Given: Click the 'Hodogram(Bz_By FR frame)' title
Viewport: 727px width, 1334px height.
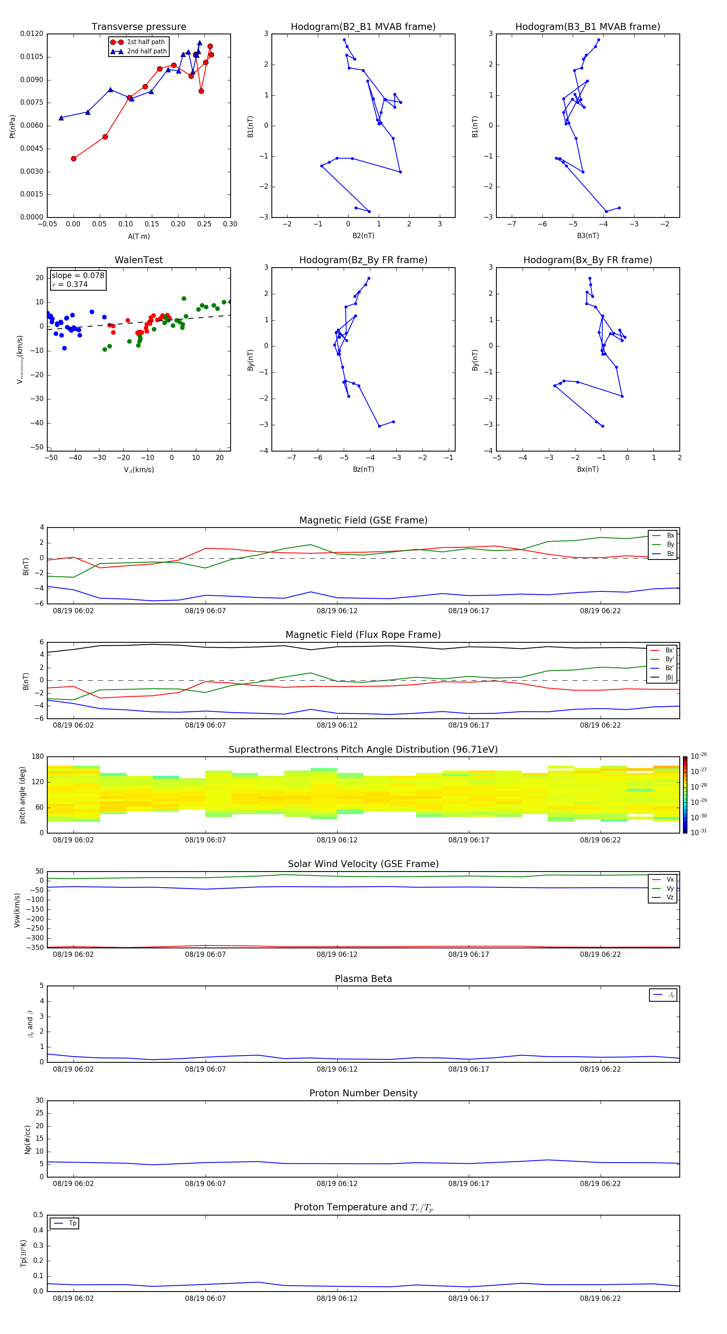Looking at the screenshot, I should [x=363, y=260].
